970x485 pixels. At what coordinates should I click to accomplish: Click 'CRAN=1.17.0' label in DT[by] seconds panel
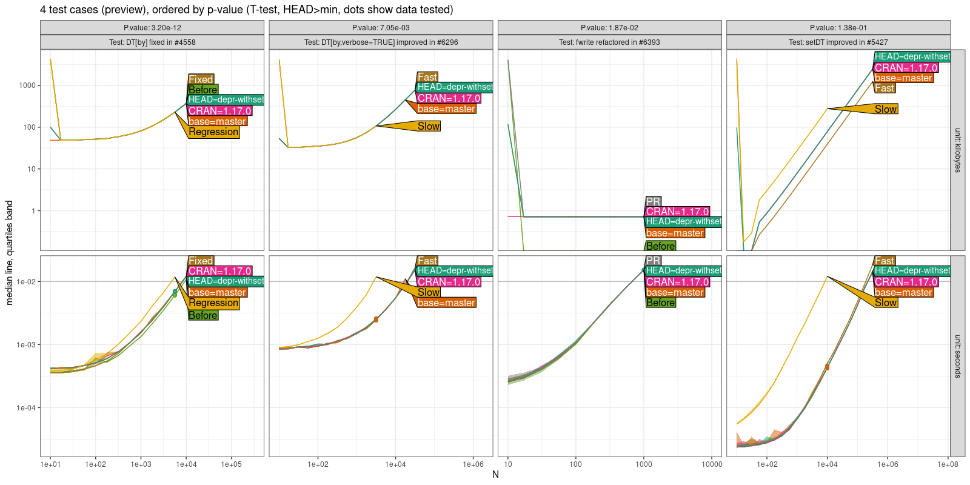pyautogui.click(x=219, y=271)
